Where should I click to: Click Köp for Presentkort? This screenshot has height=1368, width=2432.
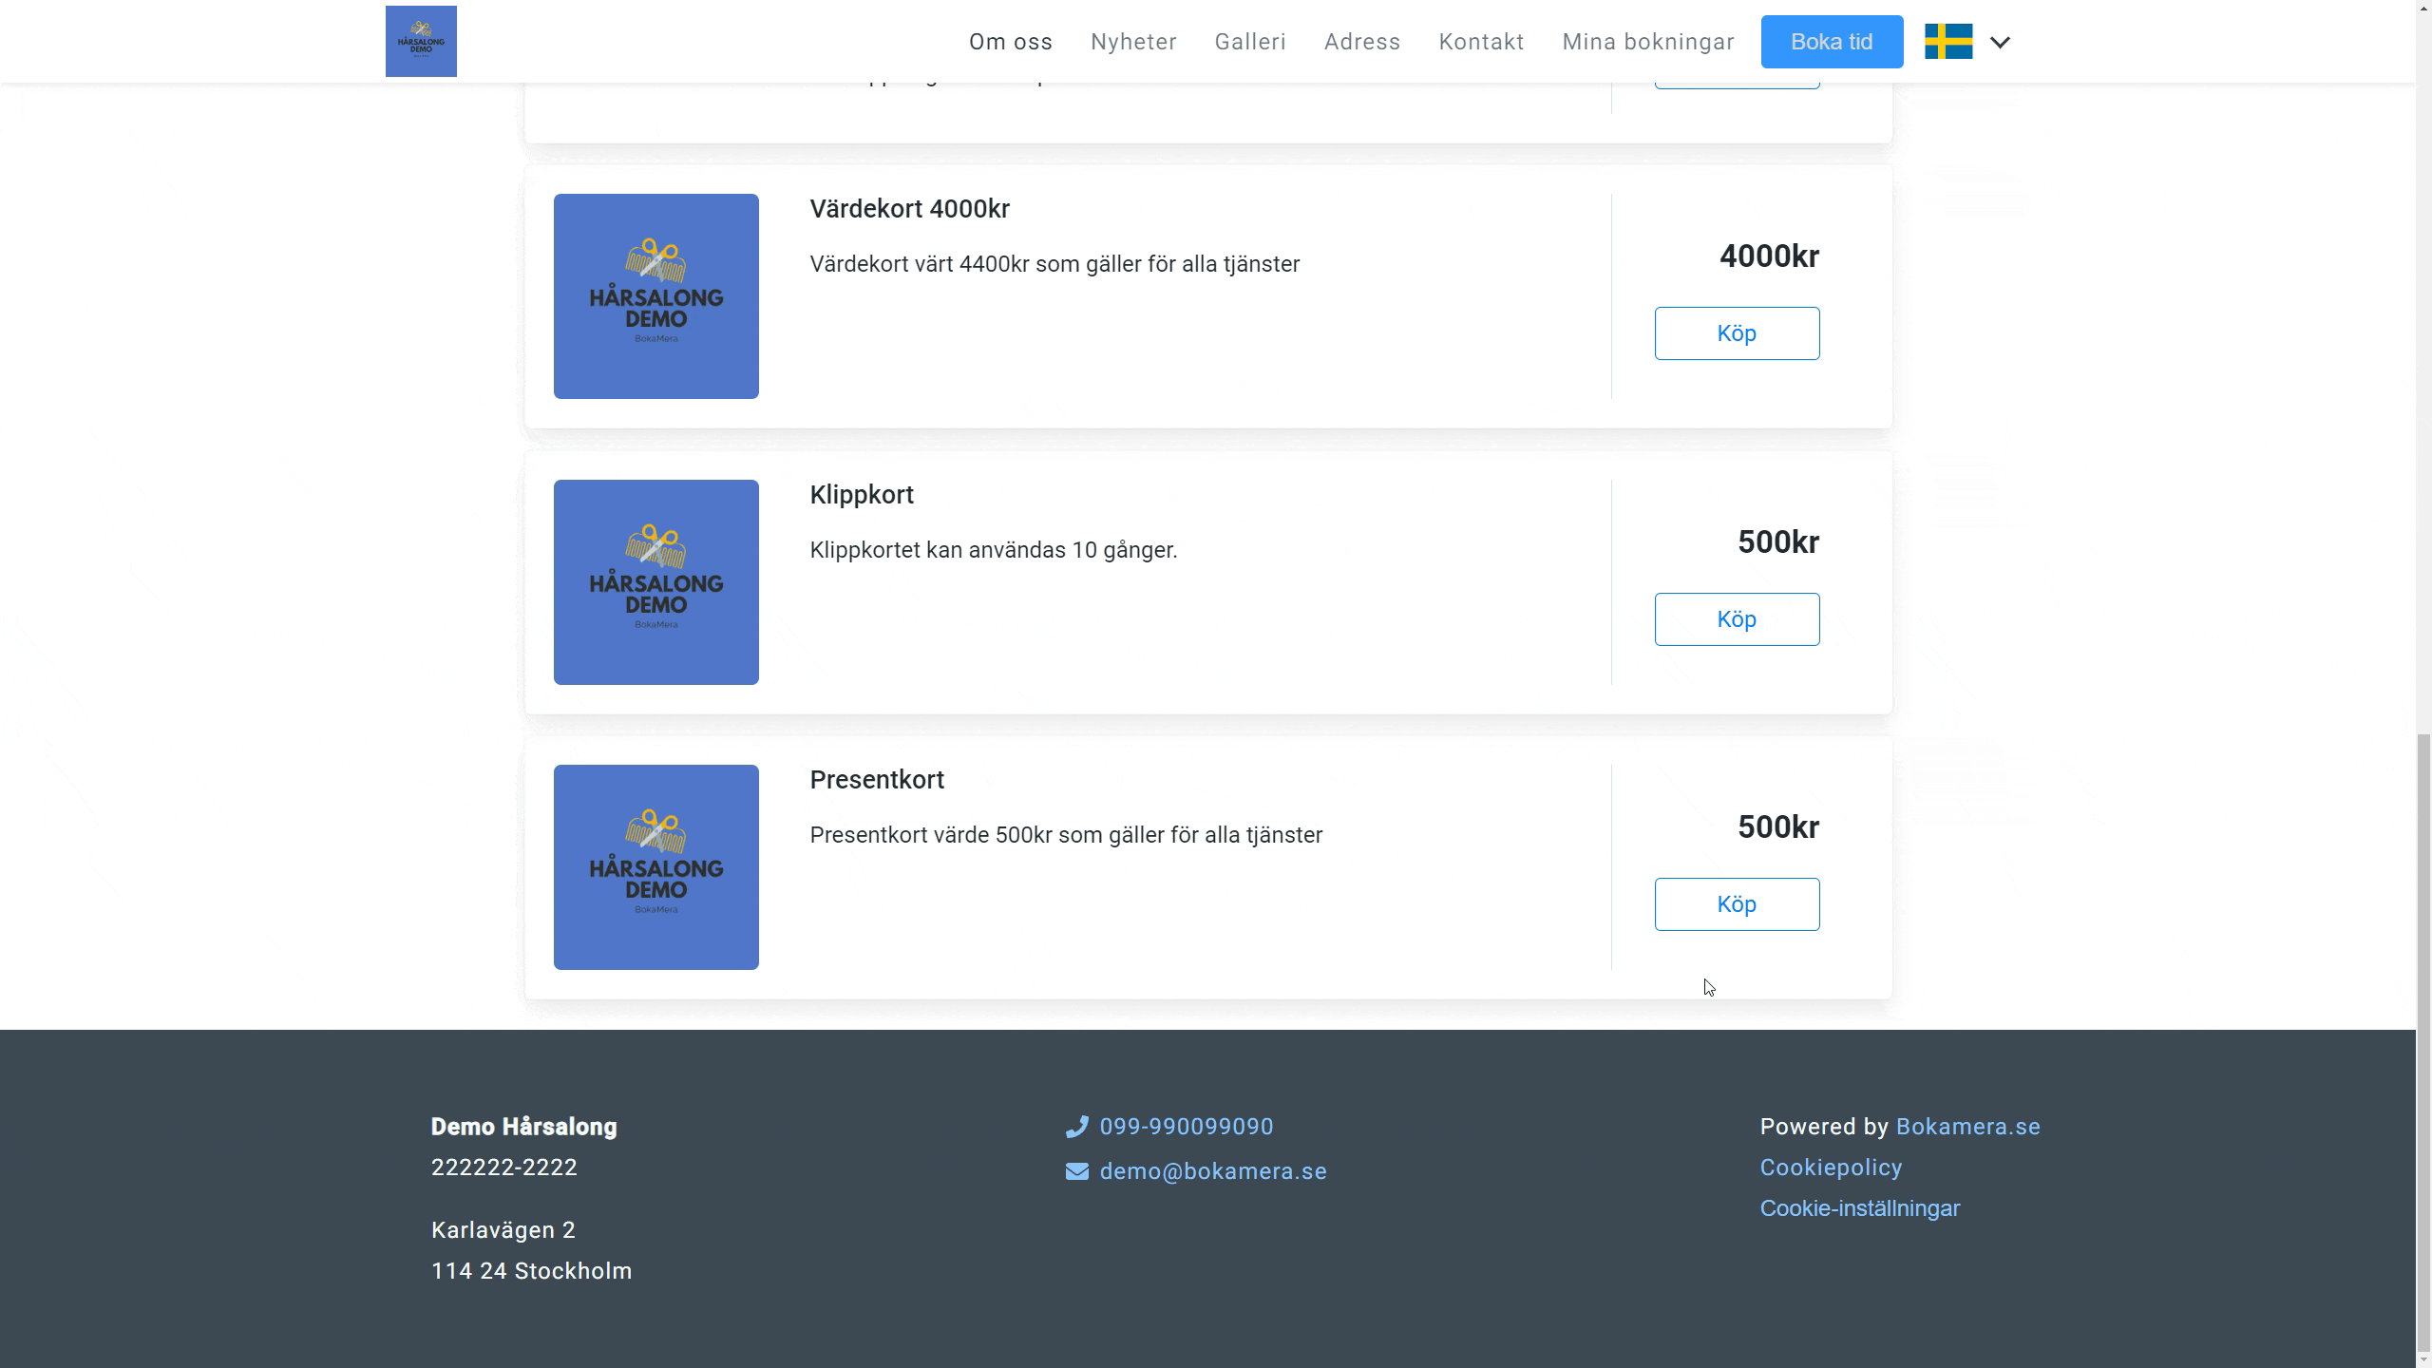(x=1737, y=904)
